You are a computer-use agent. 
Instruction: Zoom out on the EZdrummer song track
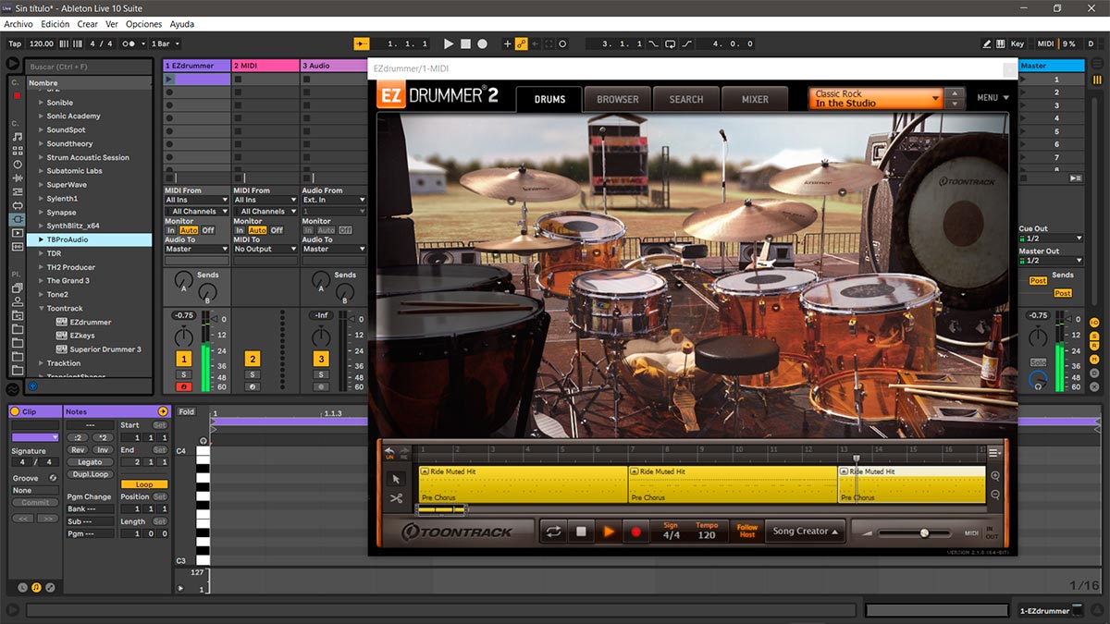coord(995,495)
